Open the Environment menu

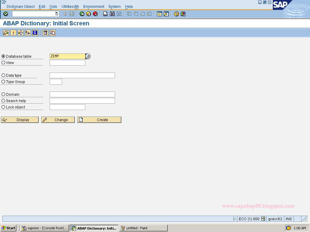[x=94, y=6]
